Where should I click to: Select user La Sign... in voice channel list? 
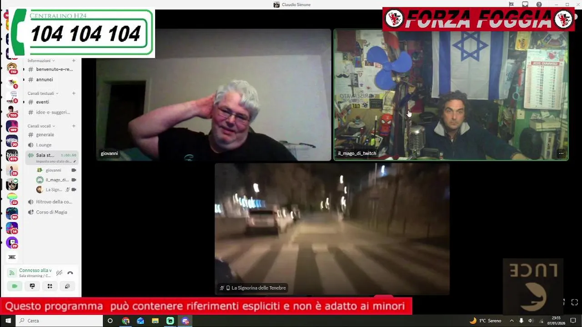click(x=56, y=189)
